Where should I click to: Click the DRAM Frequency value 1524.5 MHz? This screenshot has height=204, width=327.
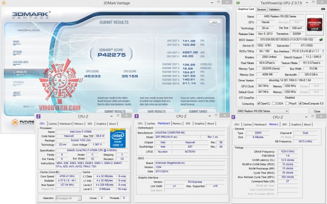point(287,151)
